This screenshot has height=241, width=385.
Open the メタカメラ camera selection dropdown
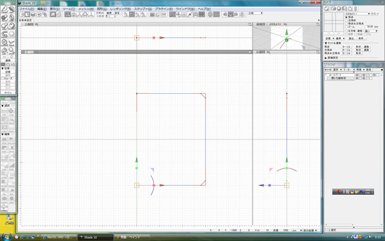(x=357, y=13)
